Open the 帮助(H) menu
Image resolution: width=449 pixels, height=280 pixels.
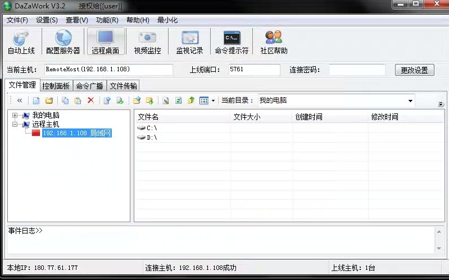coord(138,20)
